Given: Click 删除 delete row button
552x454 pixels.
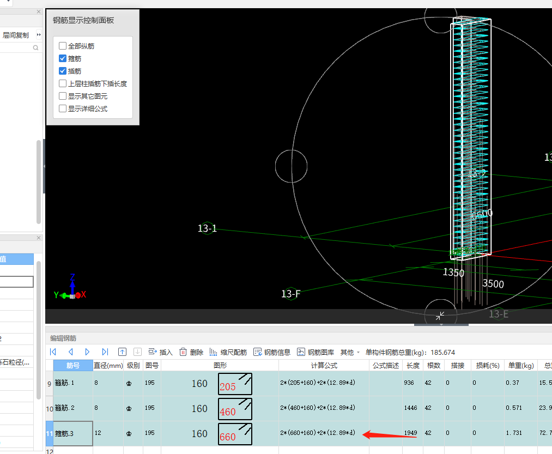Looking at the screenshot, I should pos(191,352).
